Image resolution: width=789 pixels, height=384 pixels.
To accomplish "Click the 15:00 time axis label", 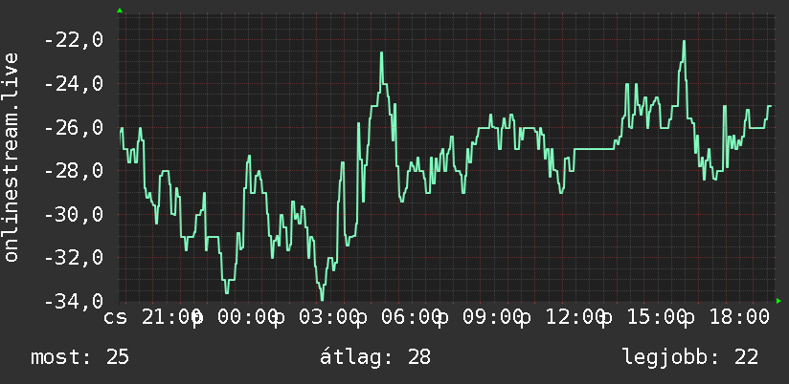I will [x=657, y=317].
